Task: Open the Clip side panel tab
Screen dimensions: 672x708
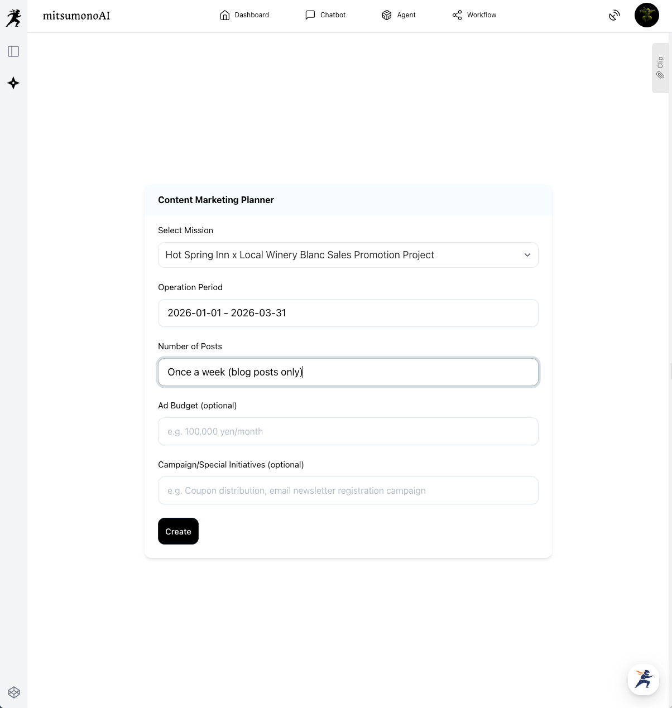Action: [x=660, y=68]
